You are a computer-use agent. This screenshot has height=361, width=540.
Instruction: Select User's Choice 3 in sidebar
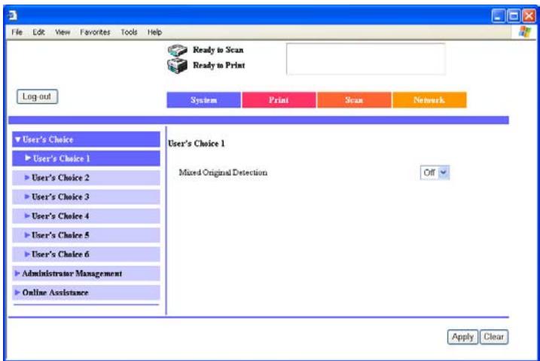(x=86, y=197)
